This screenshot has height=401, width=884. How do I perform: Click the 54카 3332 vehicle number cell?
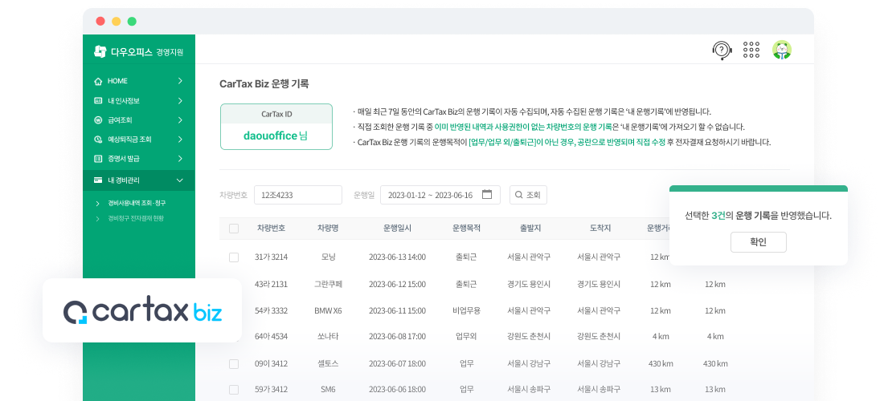tap(271, 310)
